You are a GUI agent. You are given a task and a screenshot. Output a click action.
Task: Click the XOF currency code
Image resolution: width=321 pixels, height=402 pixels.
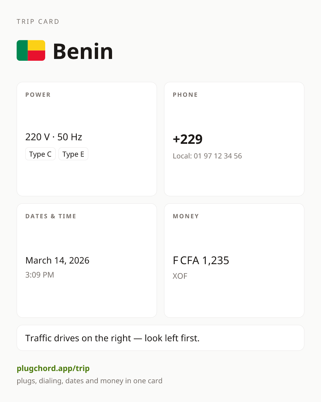point(180,276)
